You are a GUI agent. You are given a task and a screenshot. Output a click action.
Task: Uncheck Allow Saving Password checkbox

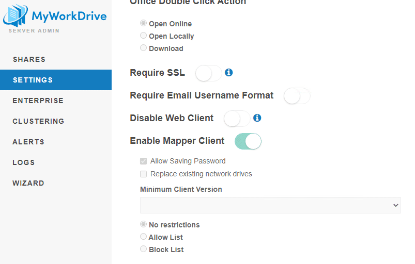144,161
